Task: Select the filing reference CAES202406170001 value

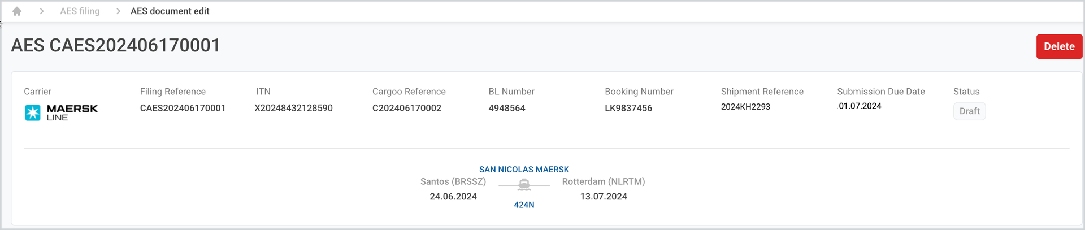Action: click(183, 108)
